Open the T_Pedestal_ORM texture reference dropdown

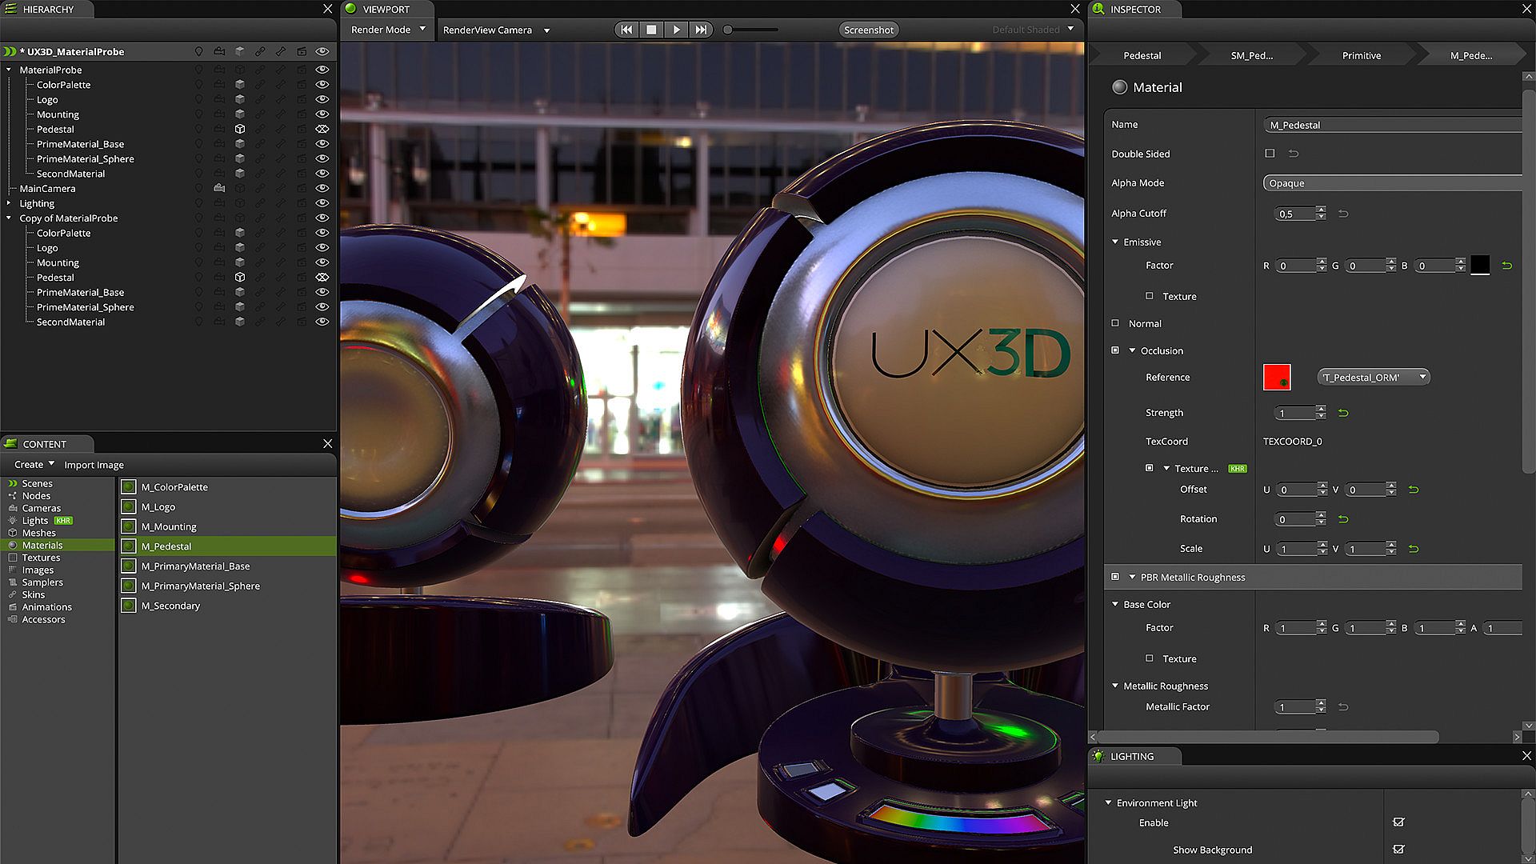(x=1373, y=378)
